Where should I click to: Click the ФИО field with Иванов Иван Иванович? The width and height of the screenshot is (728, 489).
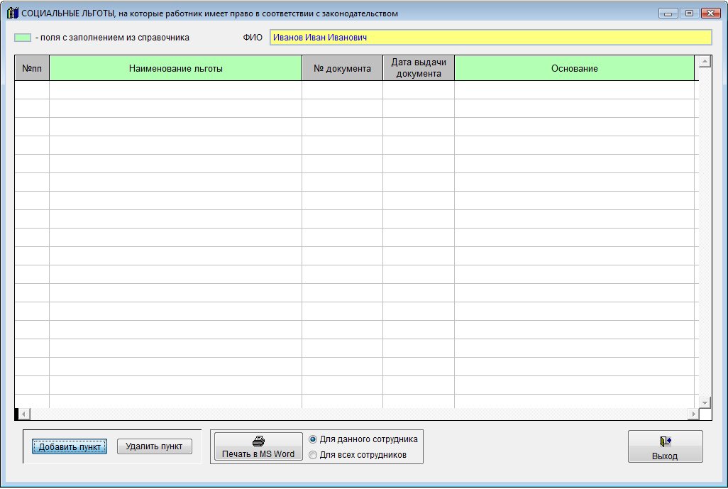pyautogui.click(x=490, y=38)
